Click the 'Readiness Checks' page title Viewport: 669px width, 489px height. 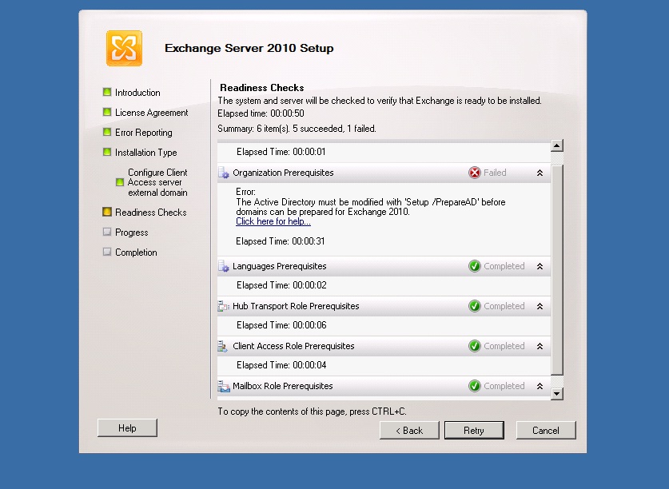[262, 88]
